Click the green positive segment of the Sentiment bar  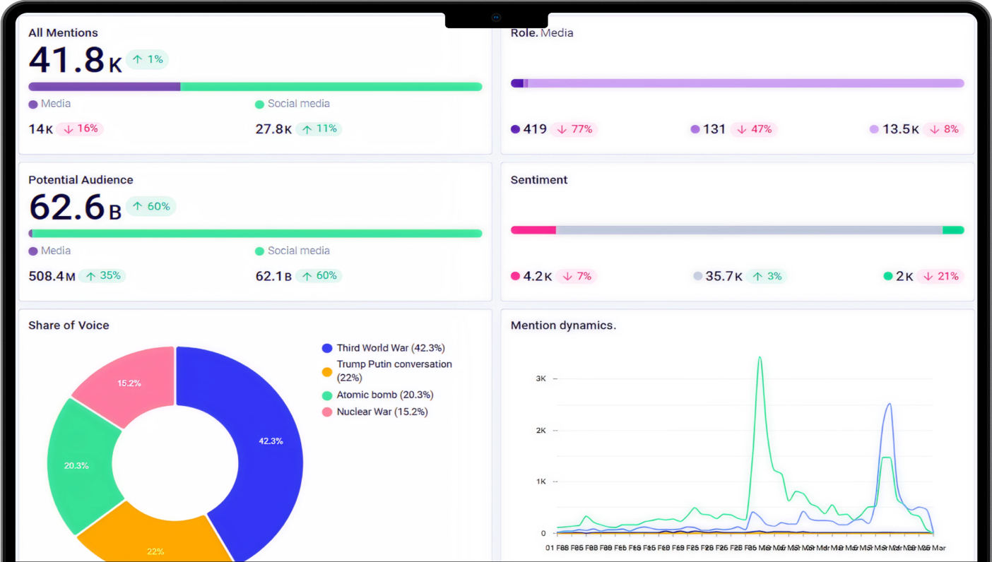tap(953, 230)
